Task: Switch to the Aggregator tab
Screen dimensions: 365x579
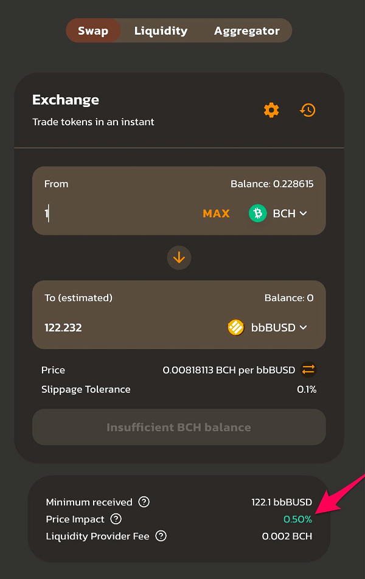Action: click(x=247, y=30)
